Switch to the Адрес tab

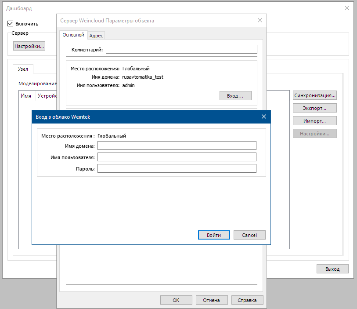point(96,36)
